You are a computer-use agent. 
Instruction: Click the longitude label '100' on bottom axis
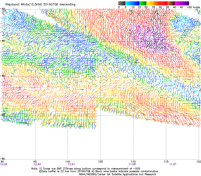tap(68, 162)
